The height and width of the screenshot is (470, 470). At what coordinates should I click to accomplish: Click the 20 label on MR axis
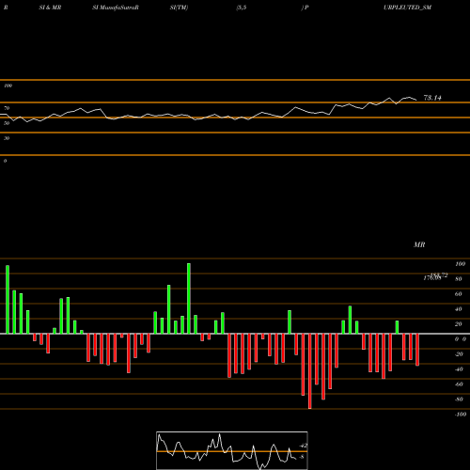click(x=459, y=324)
